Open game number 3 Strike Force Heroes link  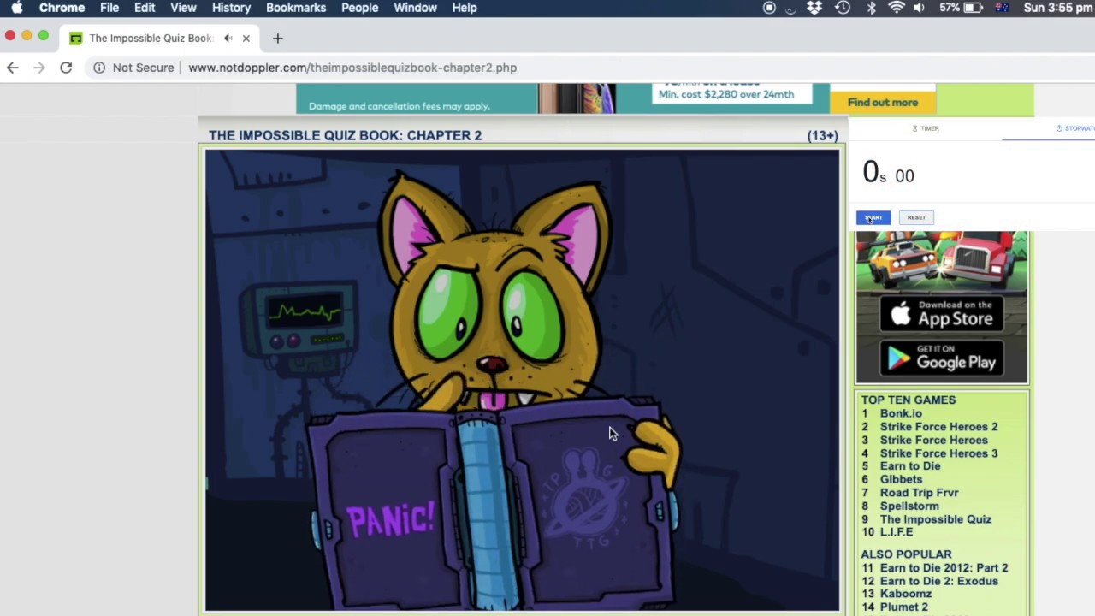click(x=933, y=440)
